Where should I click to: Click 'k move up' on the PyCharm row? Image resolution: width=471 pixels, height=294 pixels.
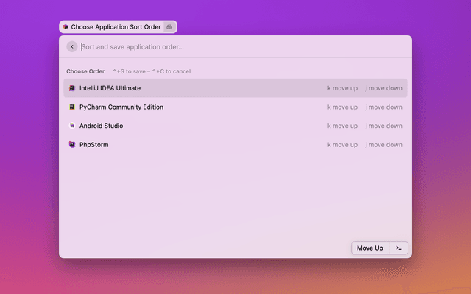[342, 107]
